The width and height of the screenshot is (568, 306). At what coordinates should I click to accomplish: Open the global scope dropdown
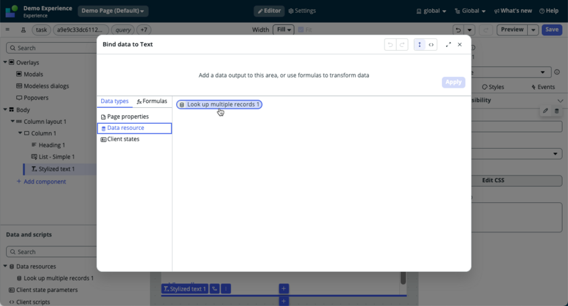pos(431,11)
